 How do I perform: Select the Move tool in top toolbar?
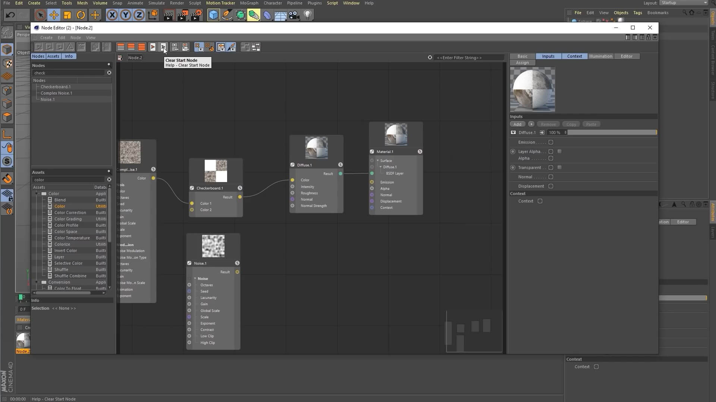click(x=54, y=15)
